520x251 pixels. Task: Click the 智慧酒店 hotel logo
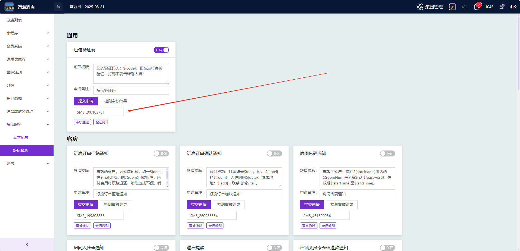9,7
